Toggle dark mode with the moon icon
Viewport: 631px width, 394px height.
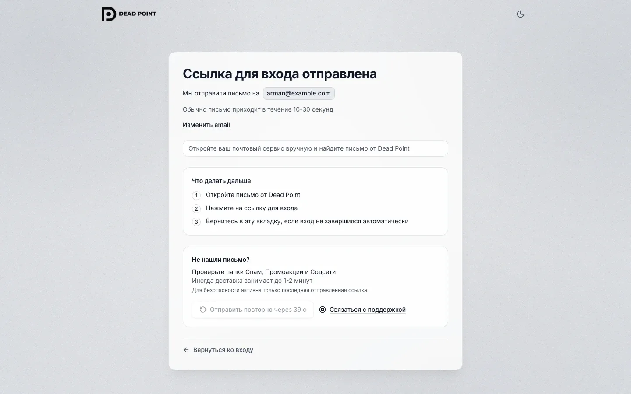click(x=521, y=14)
